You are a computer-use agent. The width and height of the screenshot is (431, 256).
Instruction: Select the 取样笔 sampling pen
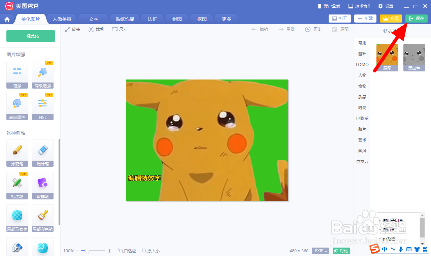(43, 186)
